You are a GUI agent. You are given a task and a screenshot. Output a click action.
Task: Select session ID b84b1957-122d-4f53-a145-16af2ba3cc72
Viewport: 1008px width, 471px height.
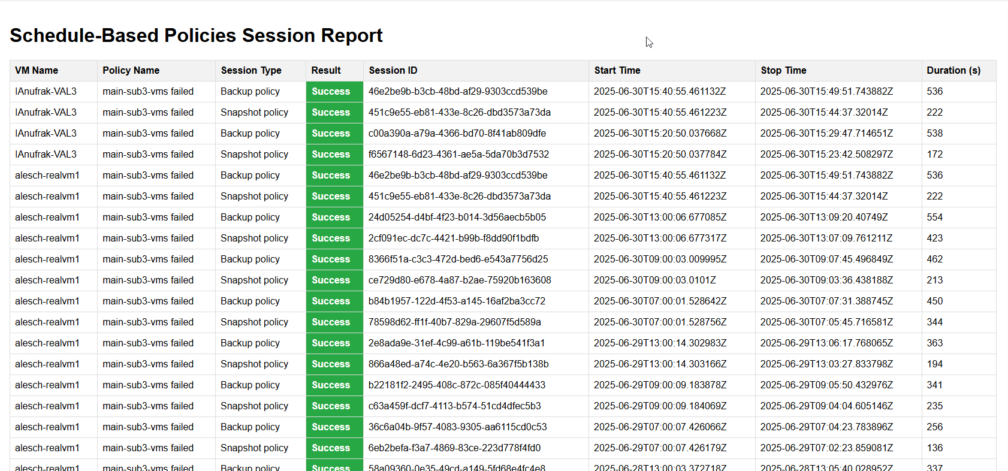(457, 301)
